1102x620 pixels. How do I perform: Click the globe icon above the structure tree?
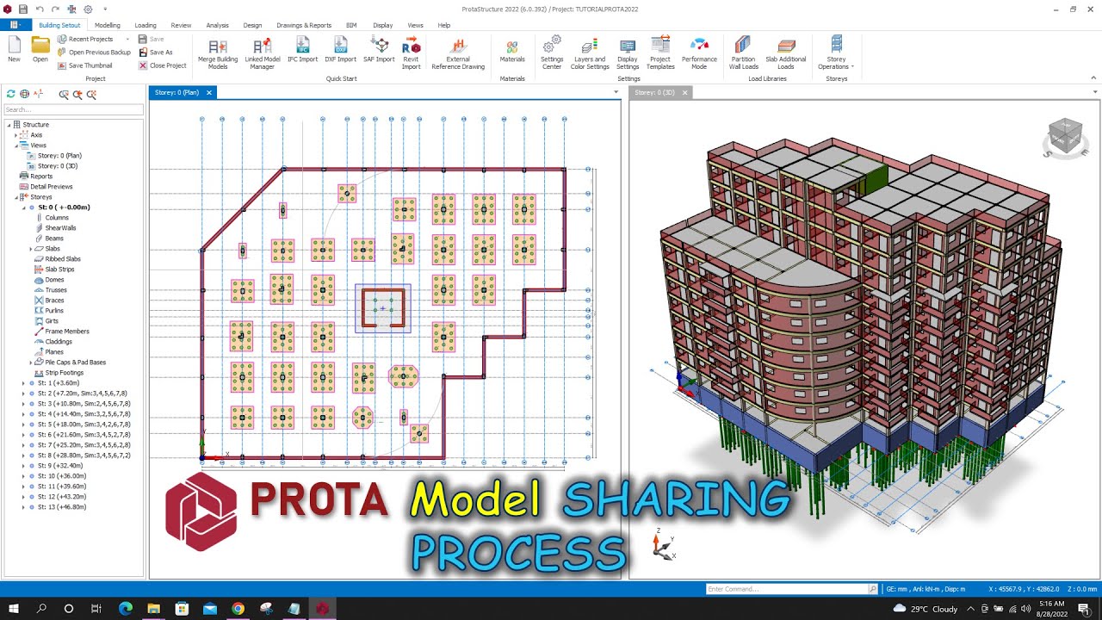pos(24,94)
